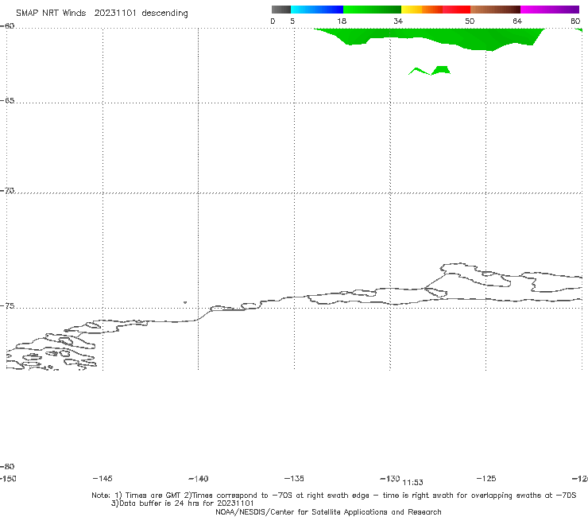Click the color bar label '18'
The height and width of the screenshot is (517, 588).
[x=342, y=21]
